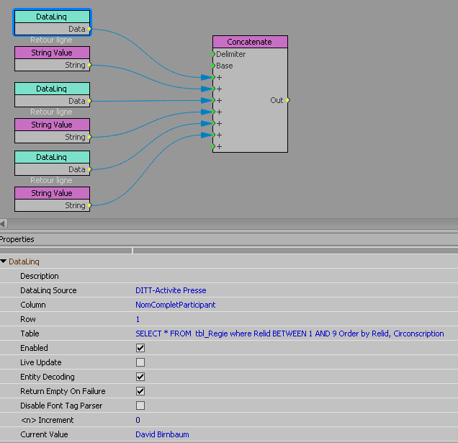Click the middle Retour ligne node label
This screenshot has width=458, height=443.
tap(51, 112)
